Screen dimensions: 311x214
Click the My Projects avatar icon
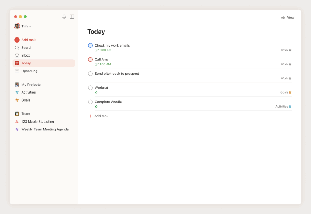(x=17, y=85)
